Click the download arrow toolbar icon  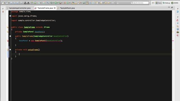28,3
